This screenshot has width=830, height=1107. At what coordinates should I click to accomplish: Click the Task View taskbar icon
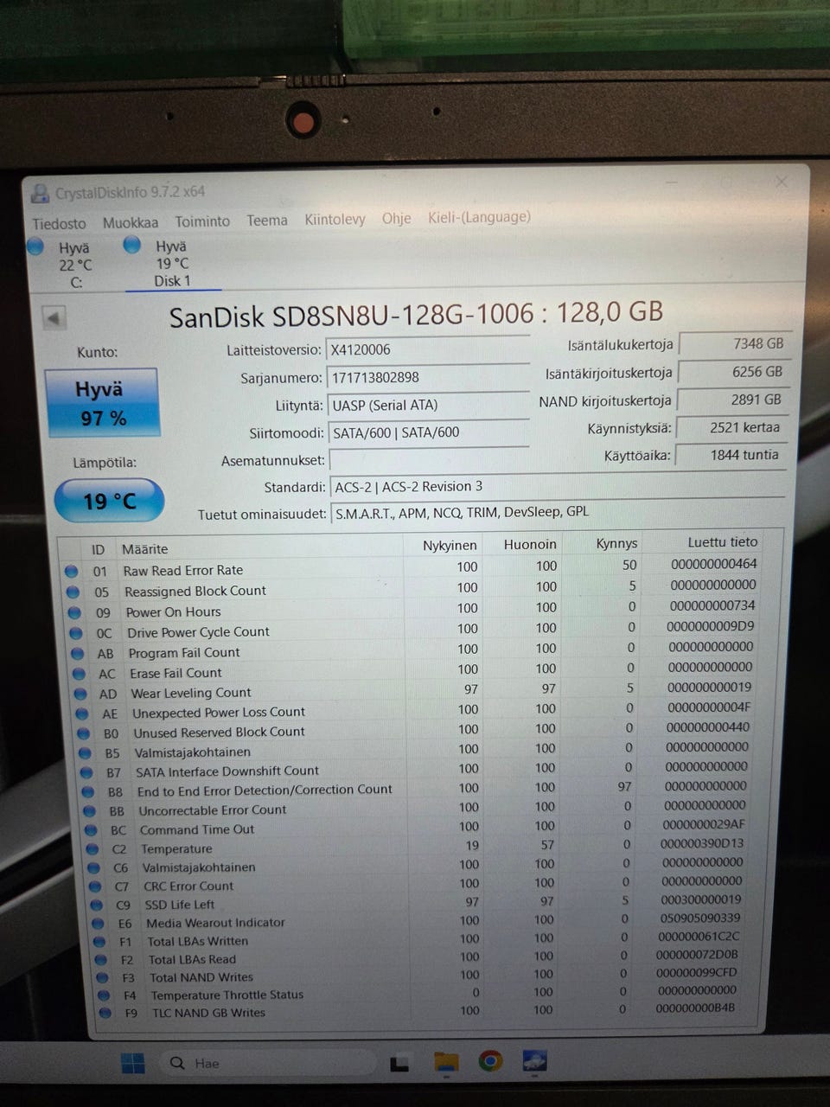399,1063
